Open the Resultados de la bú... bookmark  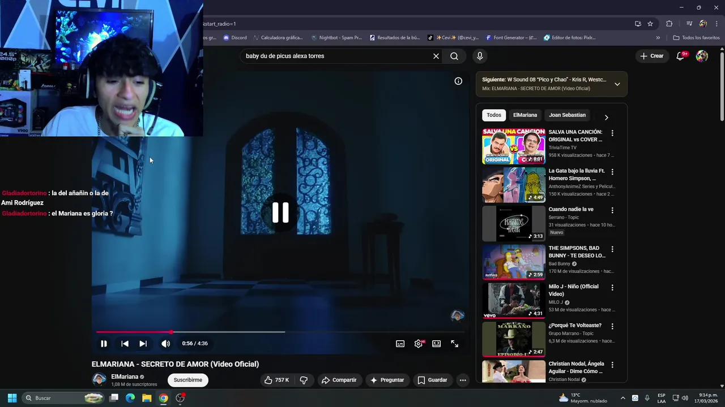pos(395,38)
